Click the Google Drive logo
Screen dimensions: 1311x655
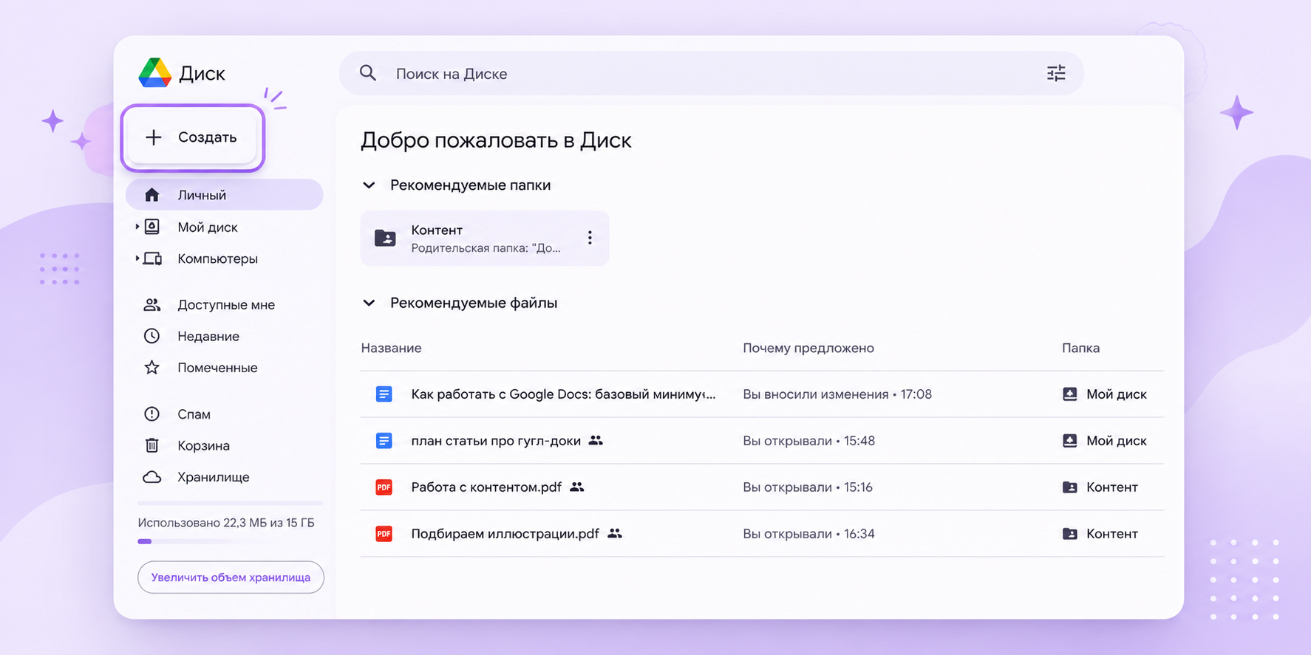[x=155, y=73]
